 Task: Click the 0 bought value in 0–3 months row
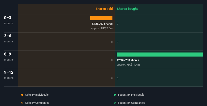117,24
